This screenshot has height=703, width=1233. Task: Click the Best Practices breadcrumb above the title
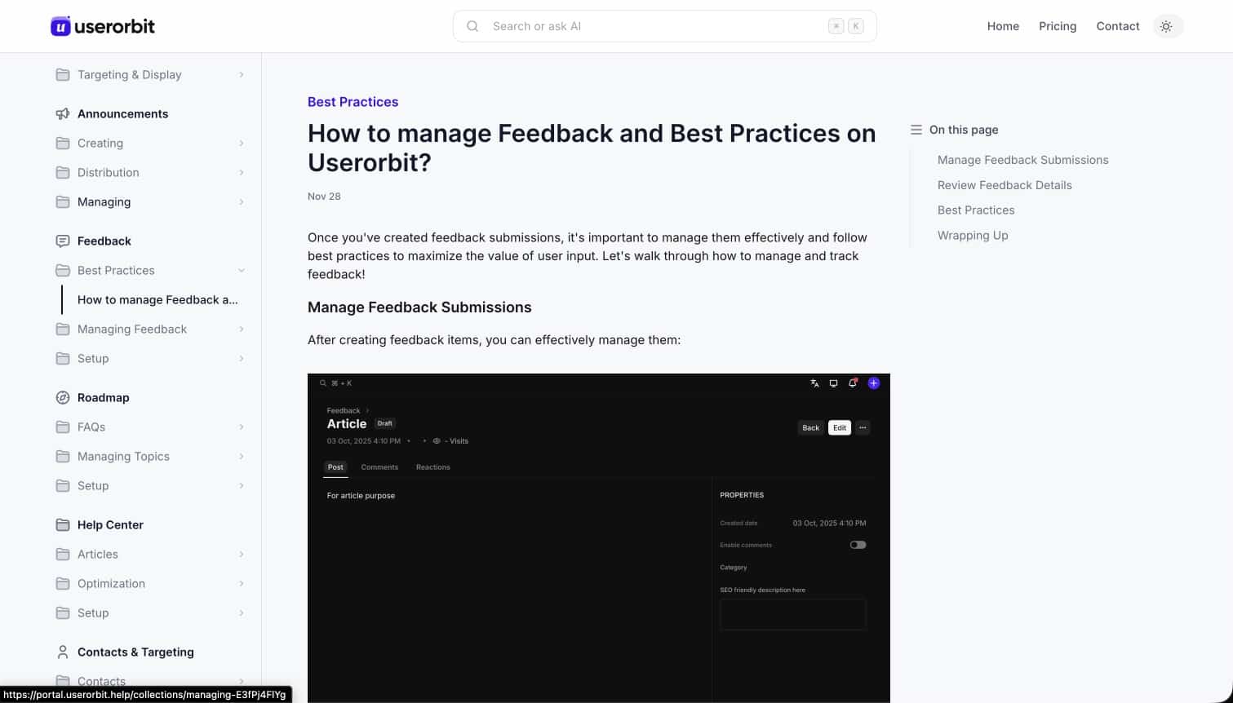(353, 101)
